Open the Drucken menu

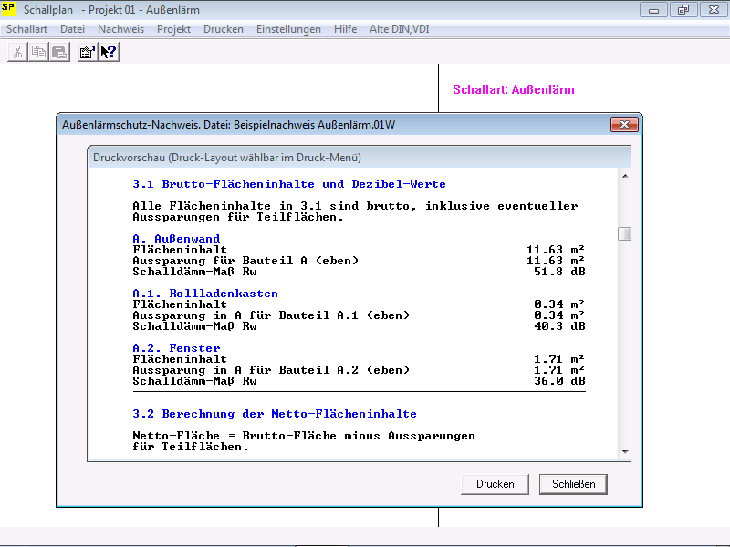224,29
